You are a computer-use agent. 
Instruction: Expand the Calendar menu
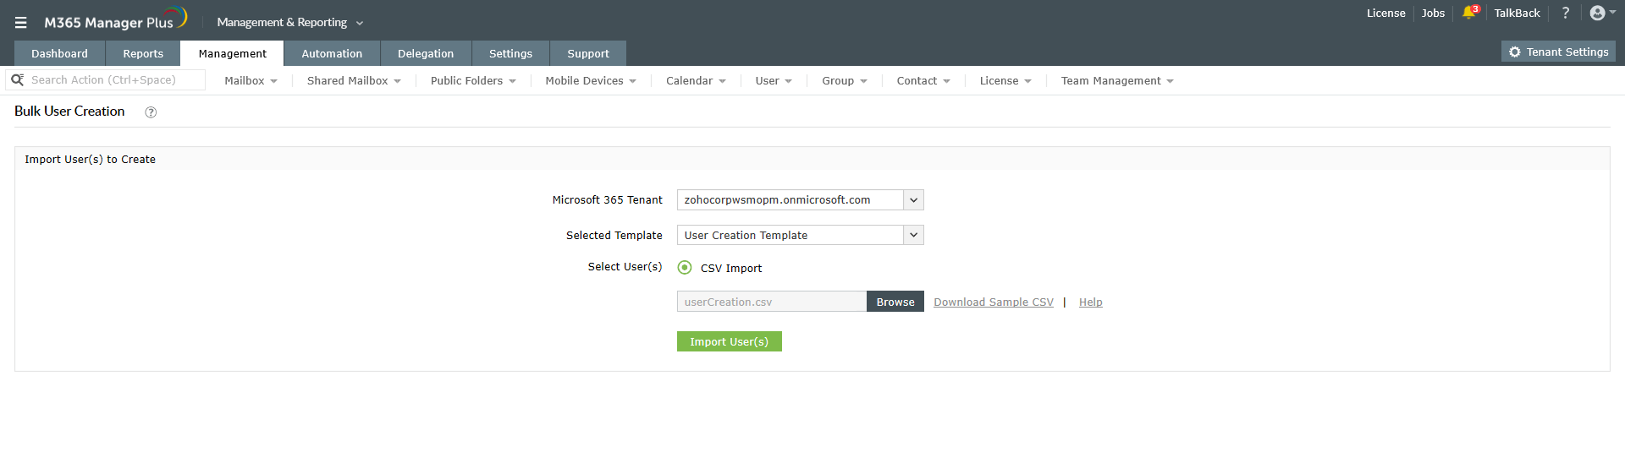696,81
